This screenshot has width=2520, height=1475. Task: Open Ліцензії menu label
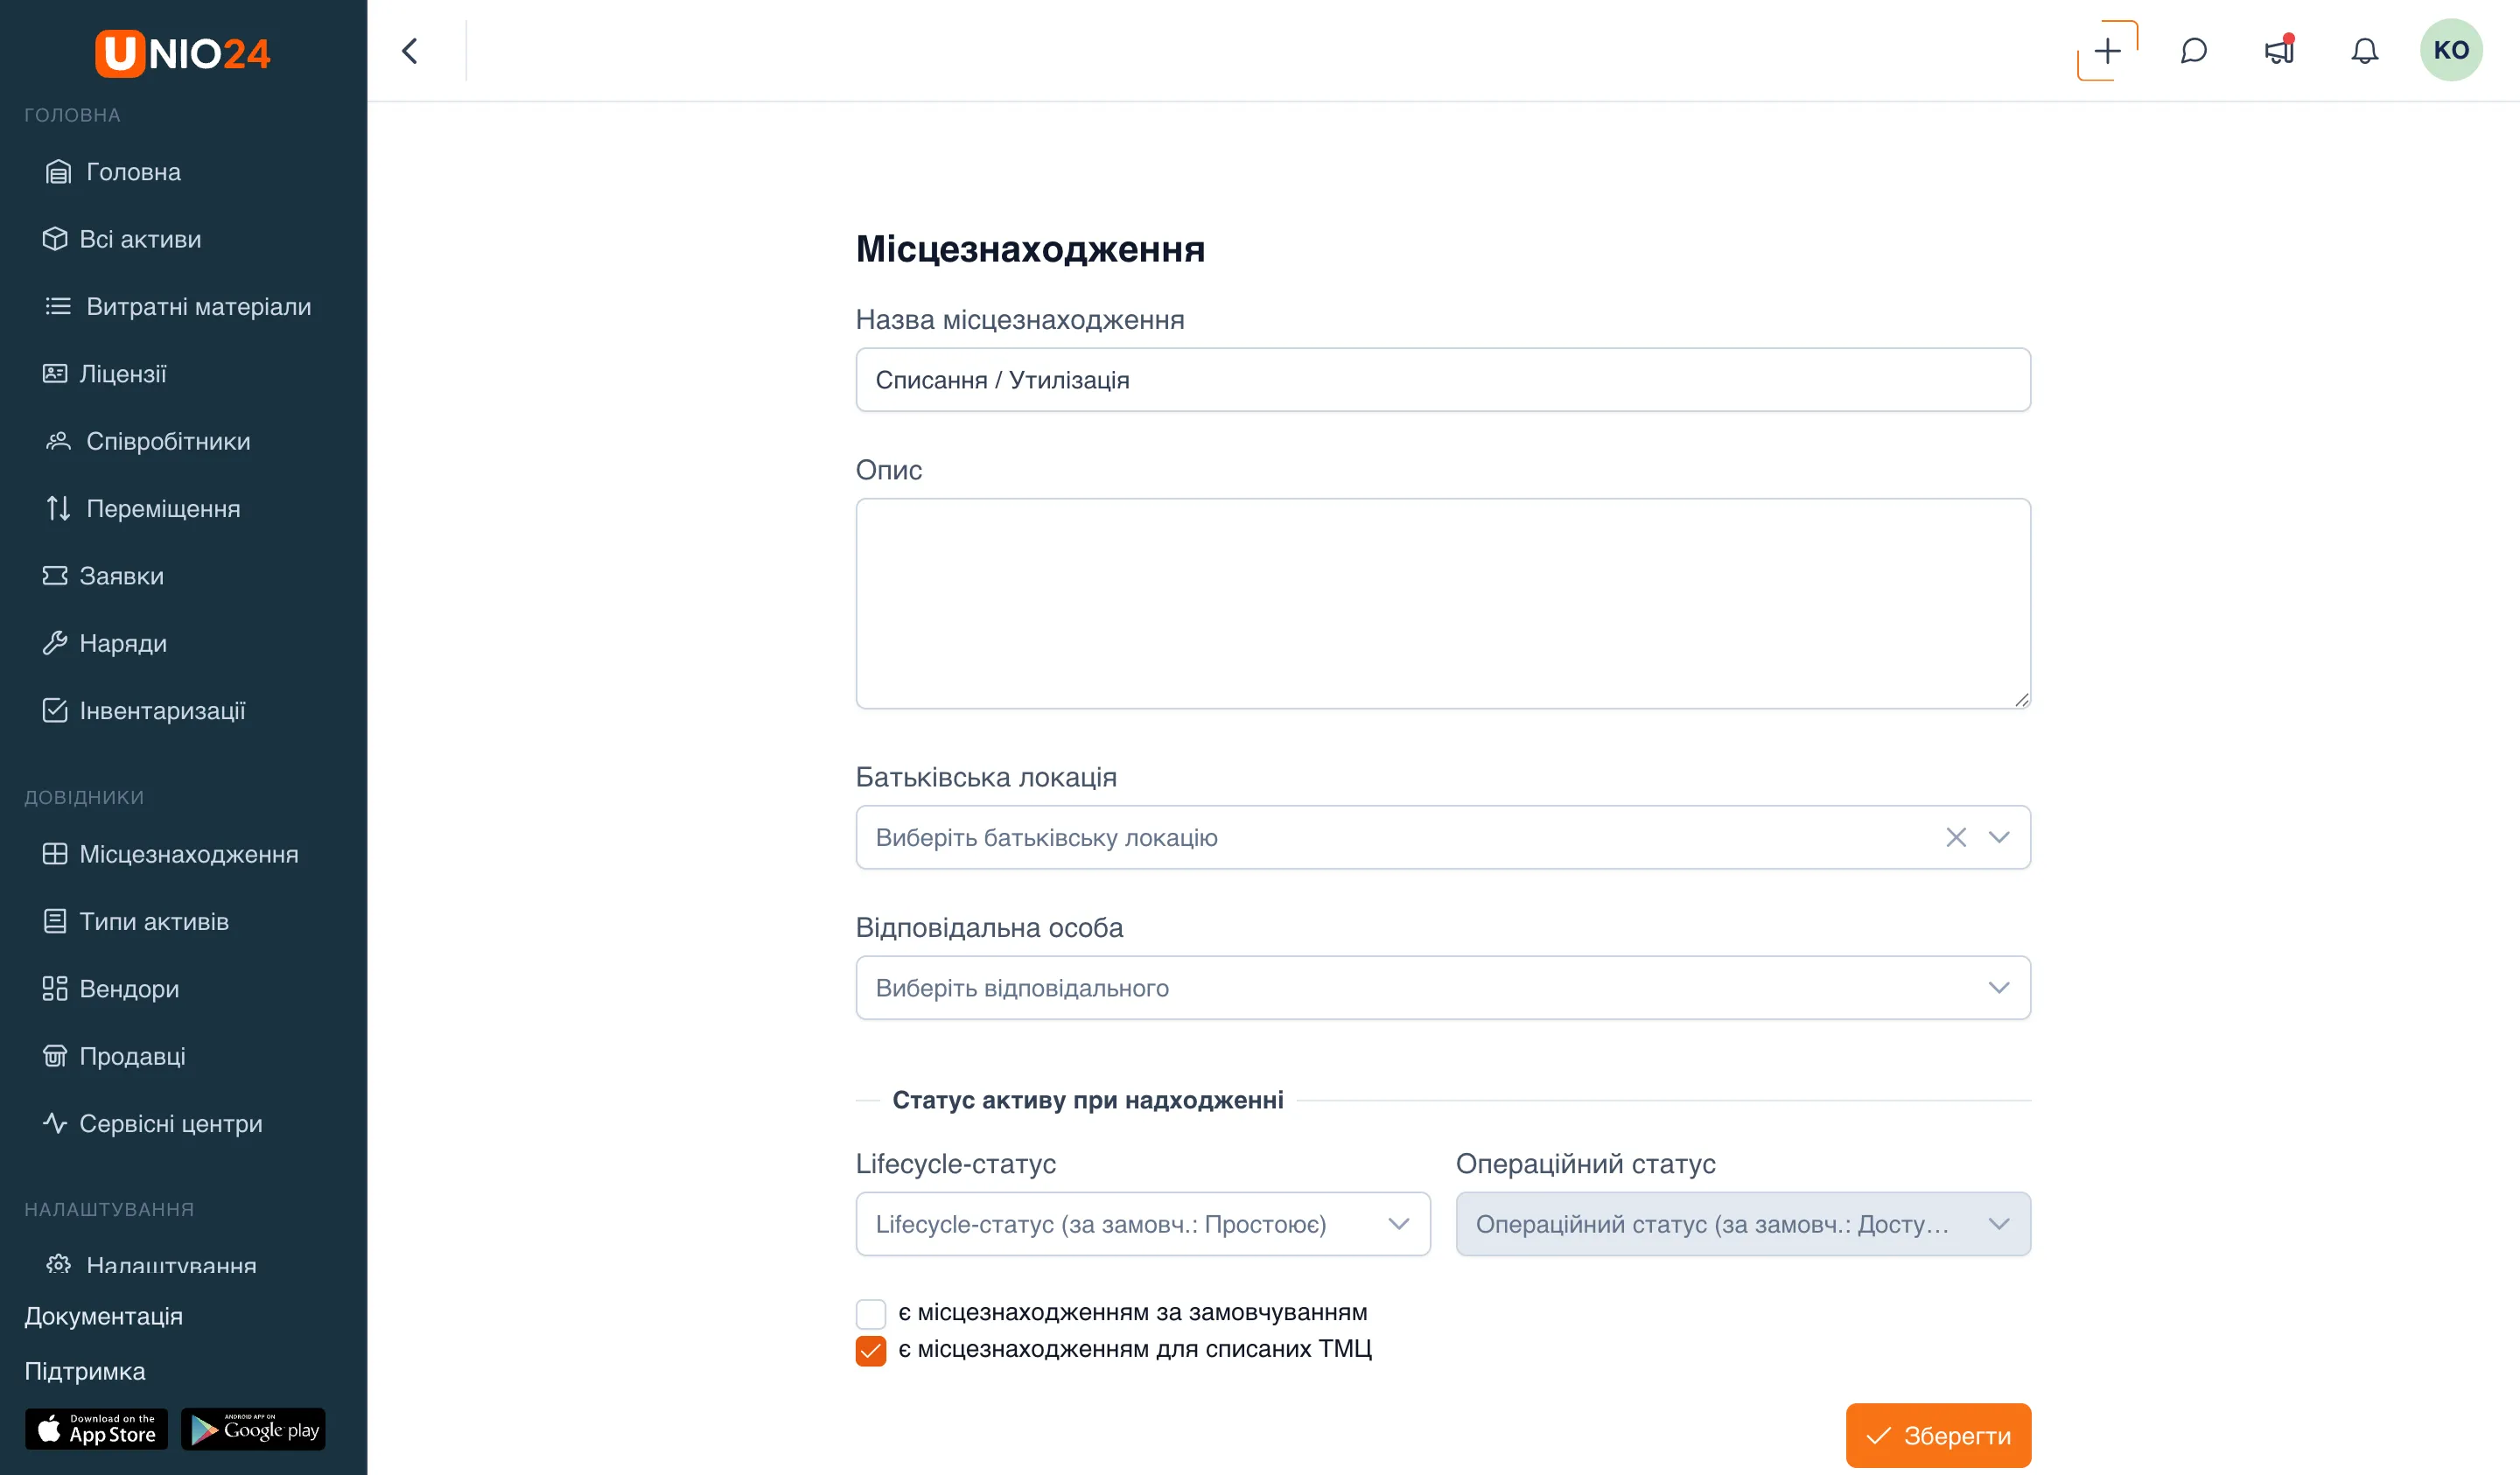(122, 373)
